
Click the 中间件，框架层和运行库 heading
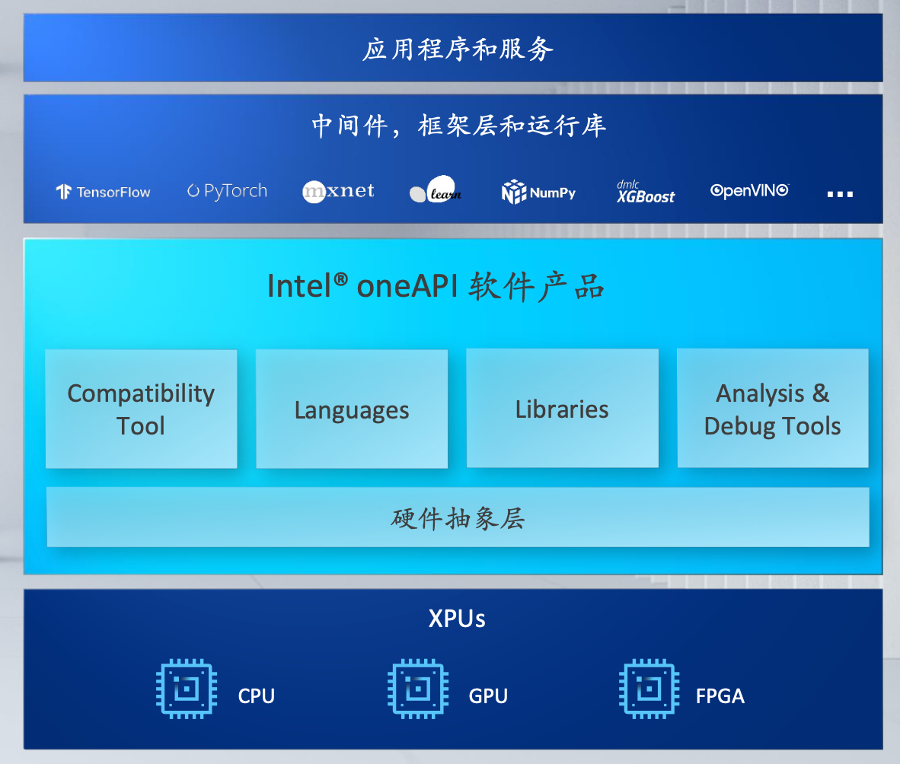click(x=458, y=126)
